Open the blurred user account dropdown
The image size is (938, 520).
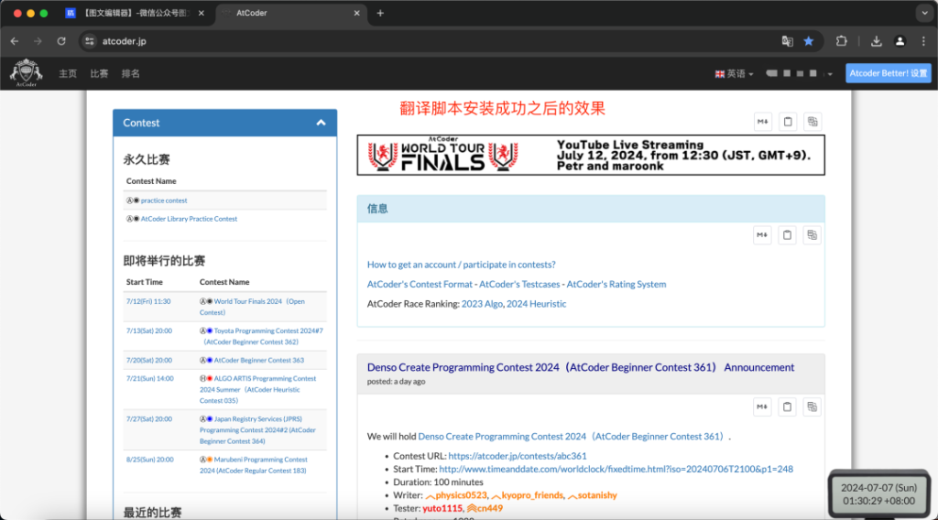tap(800, 73)
